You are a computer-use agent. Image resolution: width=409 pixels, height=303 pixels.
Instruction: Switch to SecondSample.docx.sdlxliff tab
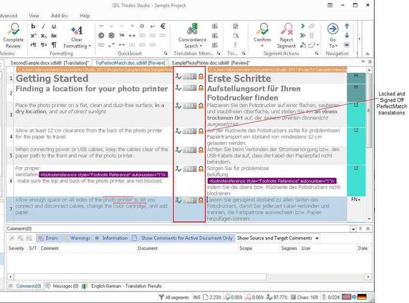tap(50, 63)
